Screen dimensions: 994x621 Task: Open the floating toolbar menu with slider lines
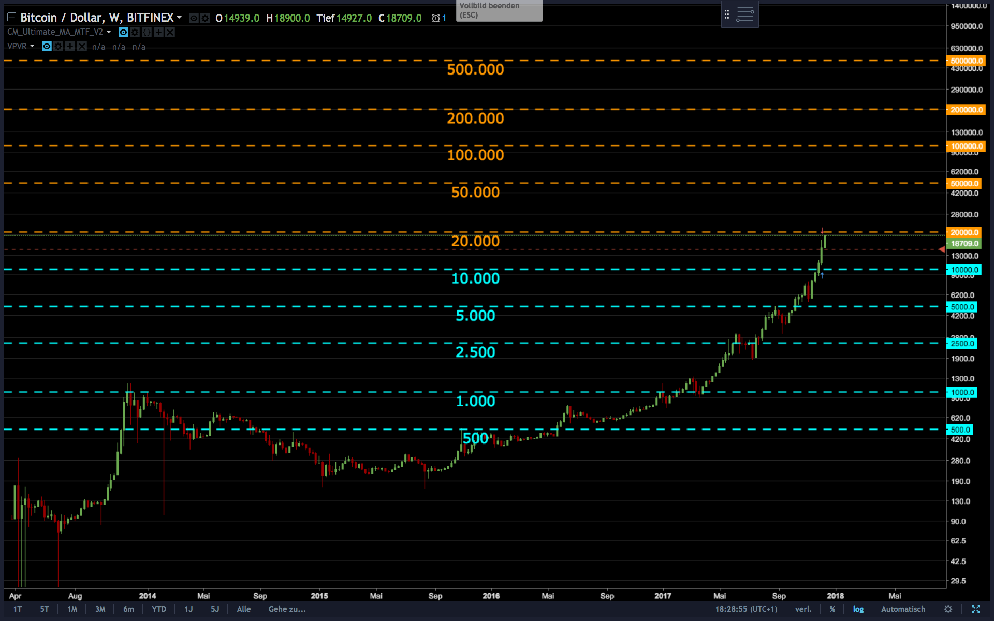[x=745, y=14]
